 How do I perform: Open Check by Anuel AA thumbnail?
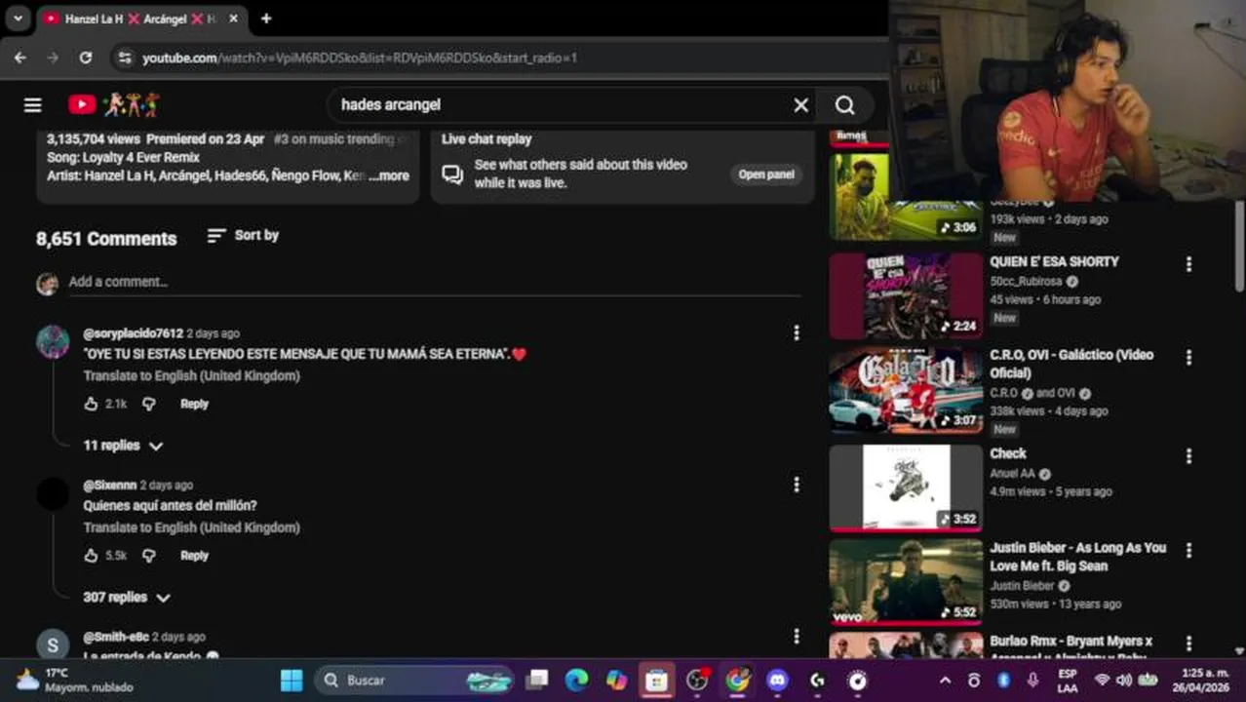coord(906,487)
